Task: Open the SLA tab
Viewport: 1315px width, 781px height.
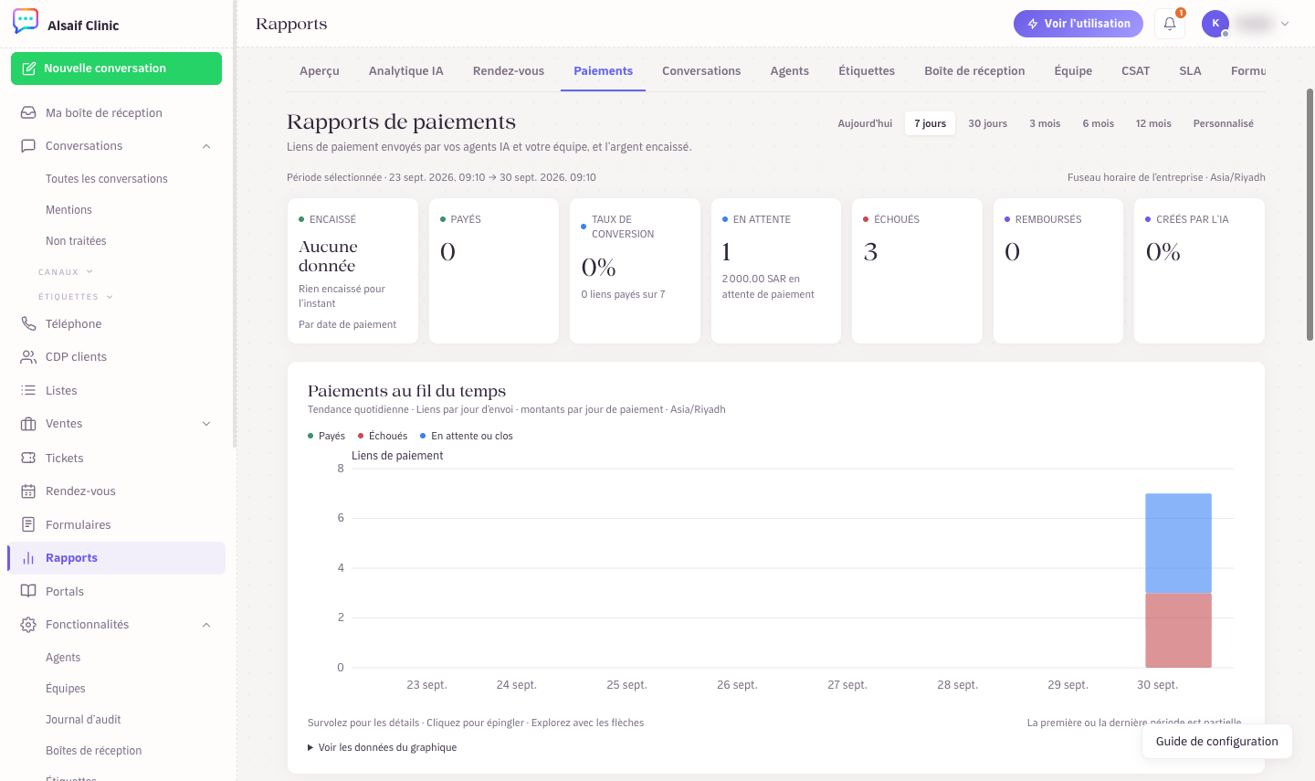Action: click(x=1190, y=70)
